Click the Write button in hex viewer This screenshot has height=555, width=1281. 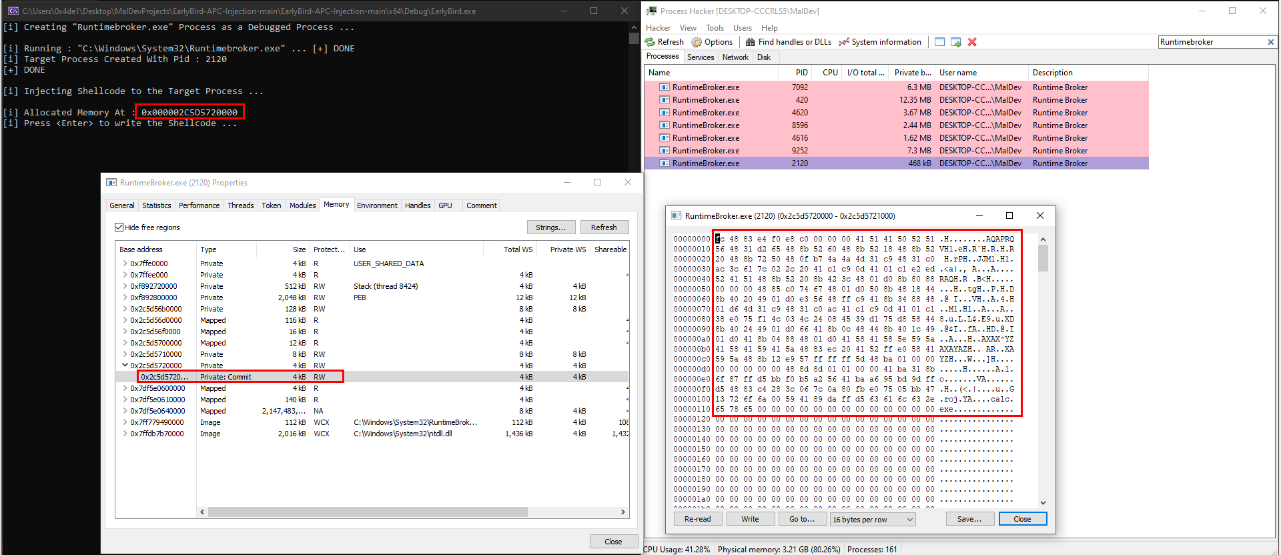pos(750,519)
